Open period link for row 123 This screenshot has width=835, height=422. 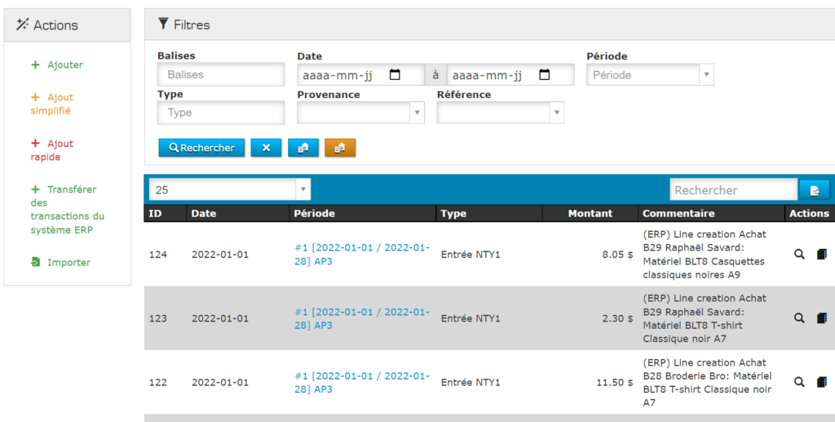[362, 318]
